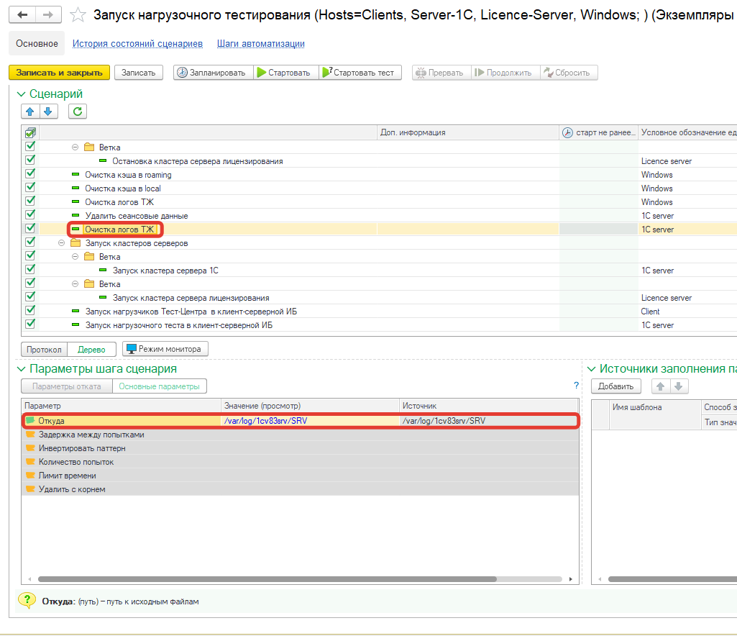The width and height of the screenshot is (737, 636).
Task: Move scenario step up with arrow
Action: (30, 111)
